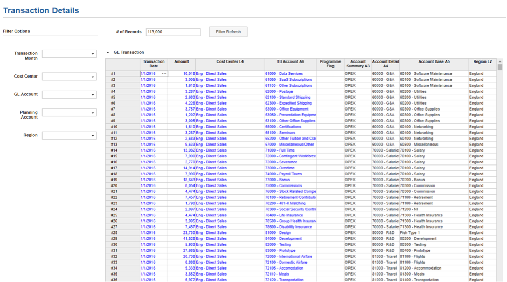Click the Transaction Date column header
Screen dimensions: 507x282
pos(154,64)
